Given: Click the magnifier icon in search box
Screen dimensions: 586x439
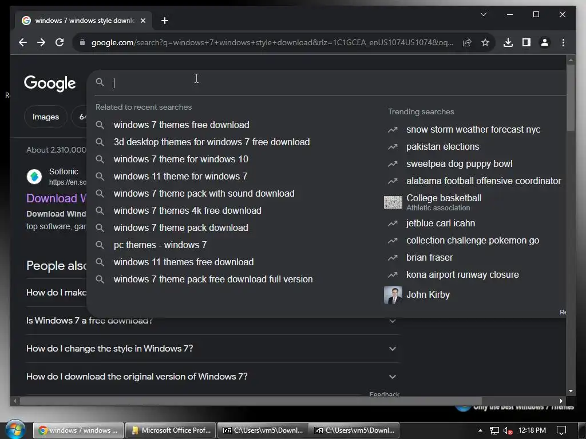Looking at the screenshot, I should [100, 82].
